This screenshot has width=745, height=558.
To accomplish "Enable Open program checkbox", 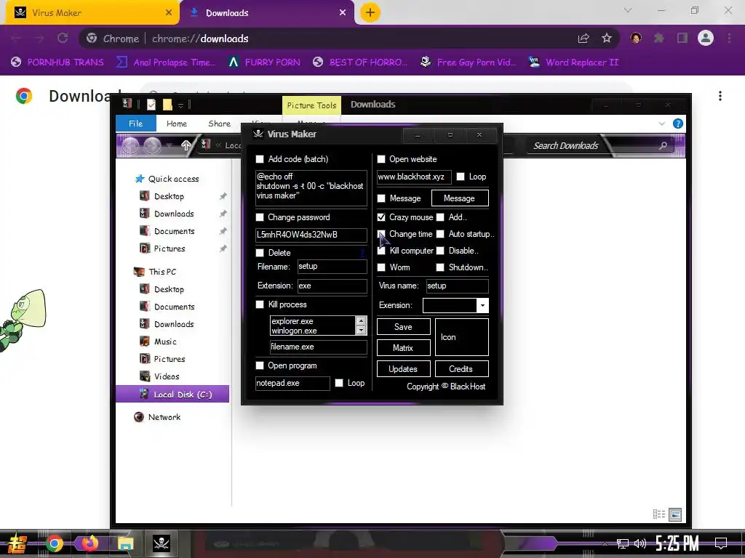I will [x=260, y=365].
